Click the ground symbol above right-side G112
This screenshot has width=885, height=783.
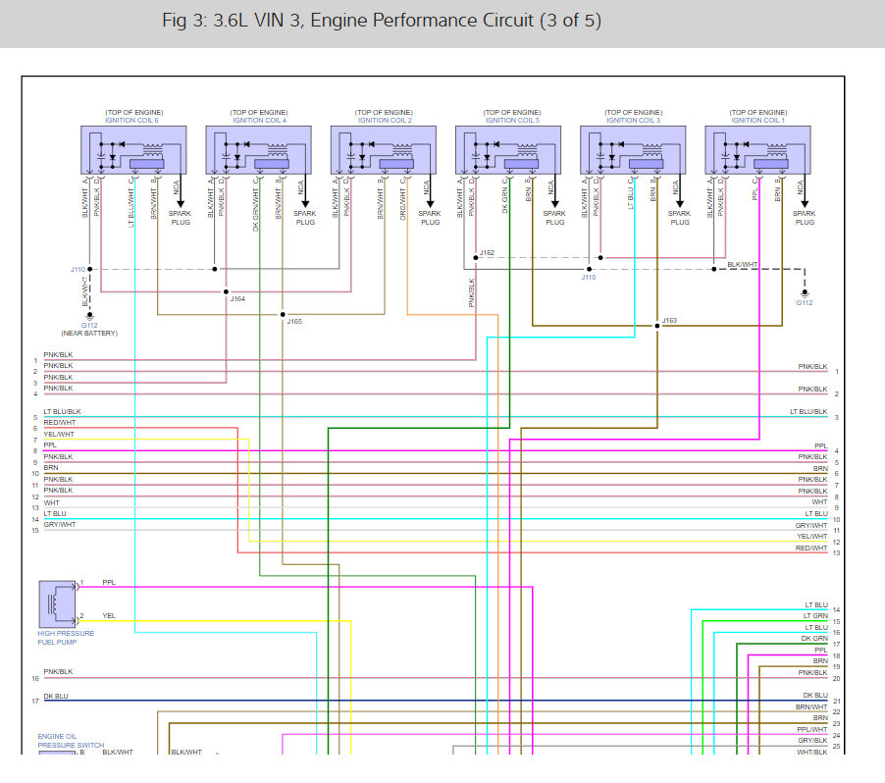[805, 293]
